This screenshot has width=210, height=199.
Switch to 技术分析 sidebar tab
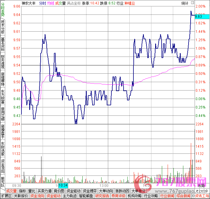click(3, 27)
